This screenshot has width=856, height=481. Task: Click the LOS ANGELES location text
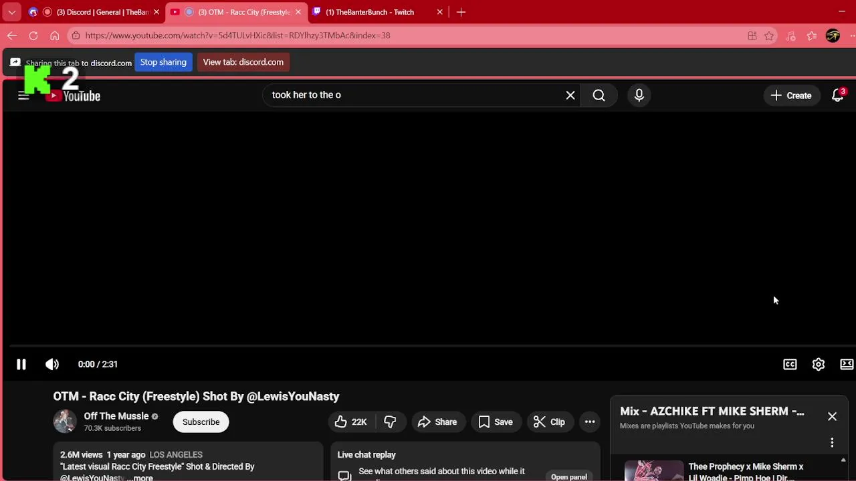tap(176, 455)
